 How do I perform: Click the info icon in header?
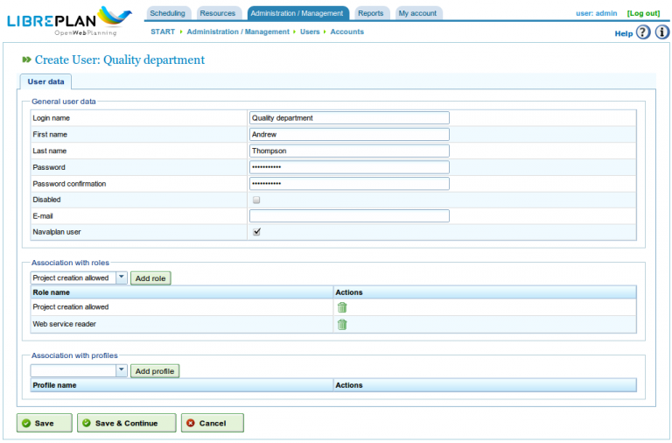662,32
